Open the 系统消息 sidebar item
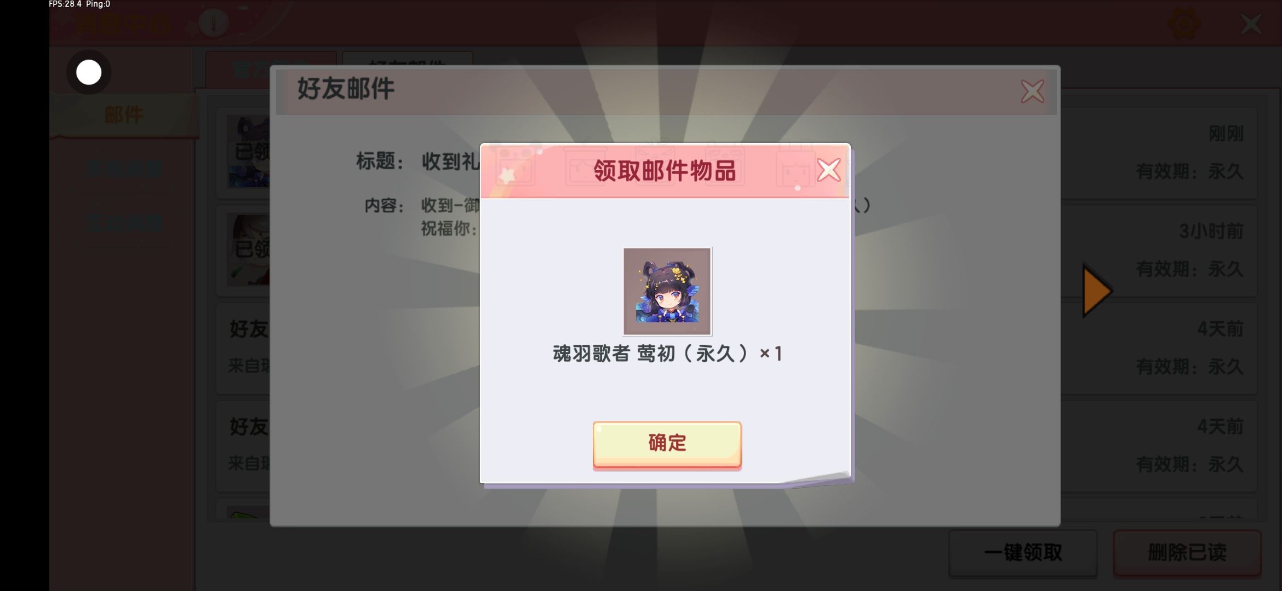Viewport: 1282px width, 591px height. [124, 169]
